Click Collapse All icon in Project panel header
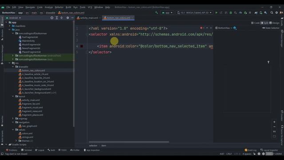This screenshot has height=160, width=284. tap(62, 18)
